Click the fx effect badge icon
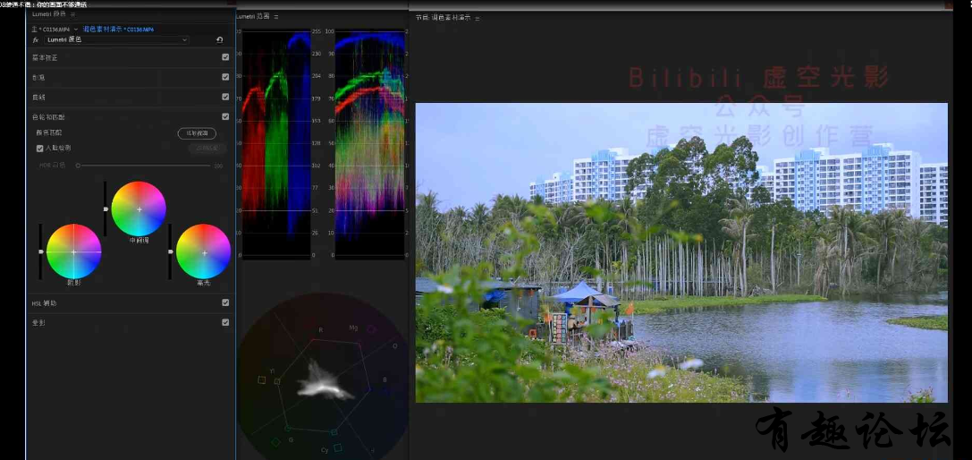972x460 pixels. (x=36, y=39)
